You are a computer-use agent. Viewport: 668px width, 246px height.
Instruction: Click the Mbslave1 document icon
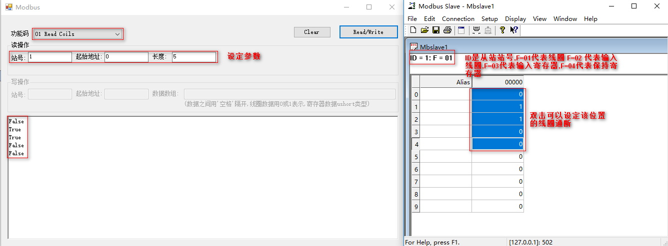pos(414,46)
